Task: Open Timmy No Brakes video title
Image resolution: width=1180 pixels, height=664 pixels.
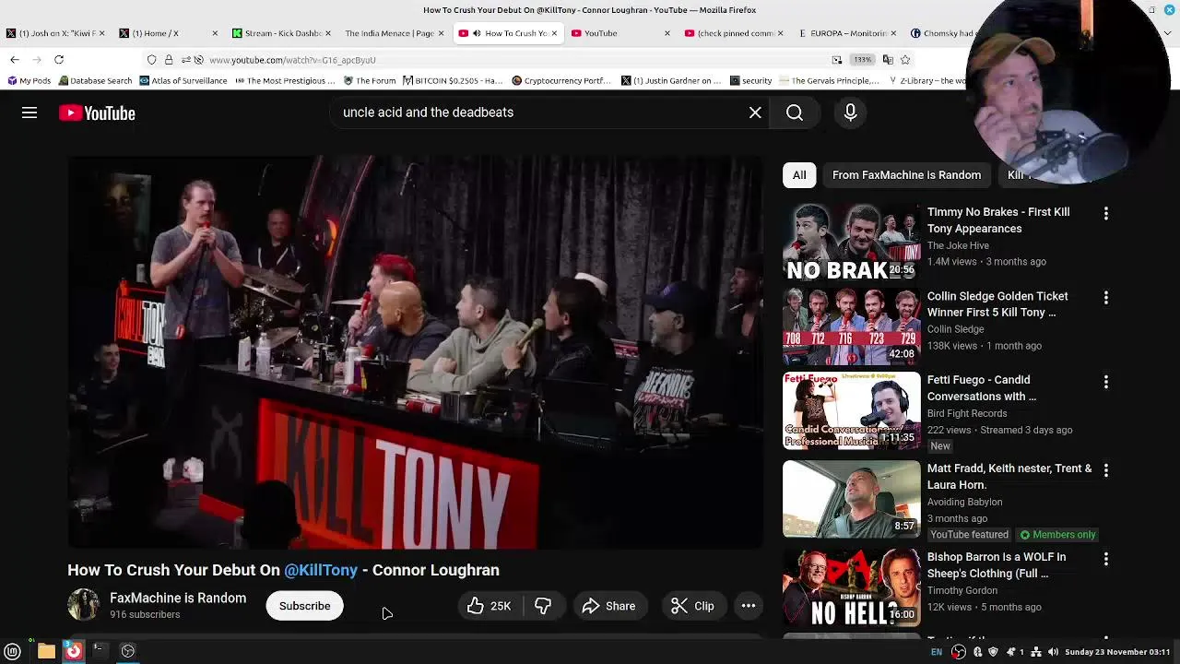Action: 998,220
